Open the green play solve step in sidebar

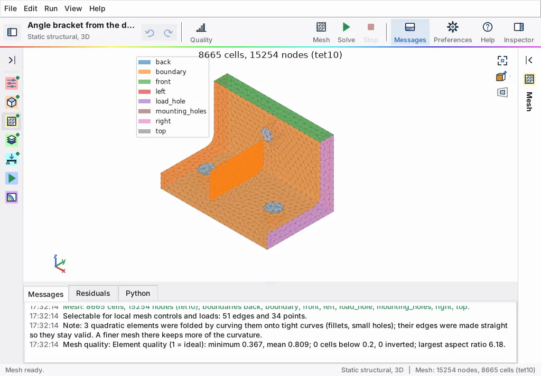click(12, 178)
